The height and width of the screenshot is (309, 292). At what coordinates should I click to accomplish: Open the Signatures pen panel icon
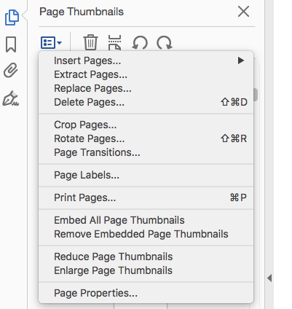tap(11, 98)
